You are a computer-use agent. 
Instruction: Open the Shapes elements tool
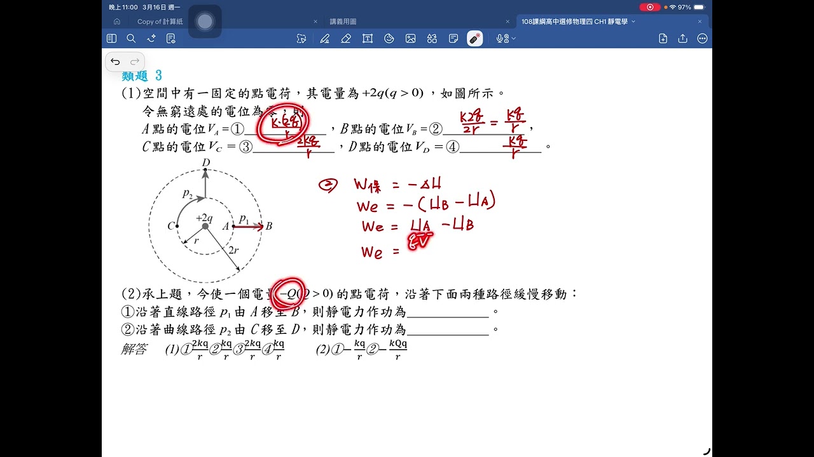432,39
